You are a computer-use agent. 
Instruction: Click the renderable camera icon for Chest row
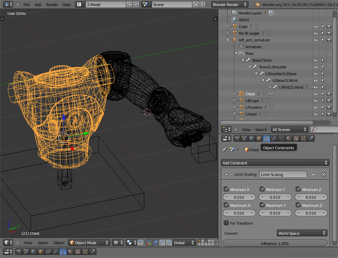click(x=329, y=94)
